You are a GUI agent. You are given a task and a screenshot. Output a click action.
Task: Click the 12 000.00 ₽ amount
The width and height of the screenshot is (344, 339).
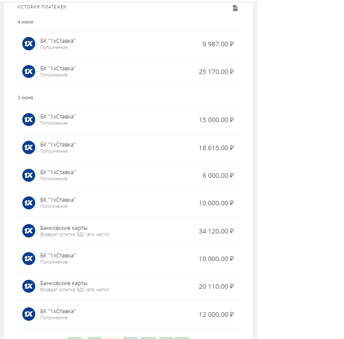click(216, 314)
